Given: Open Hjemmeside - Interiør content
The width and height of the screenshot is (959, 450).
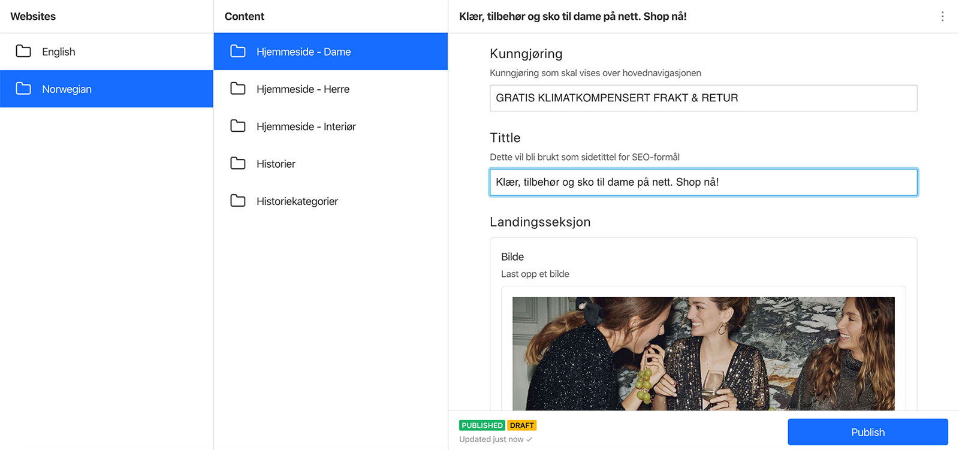Looking at the screenshot, I should click(x=331, y=126).
